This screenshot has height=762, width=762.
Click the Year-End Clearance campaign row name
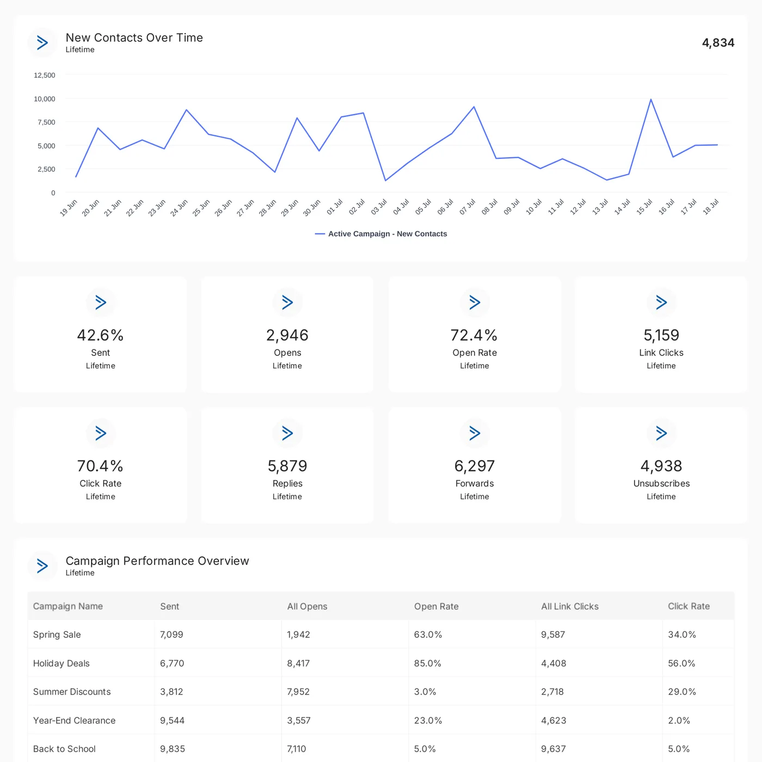[75, 721]
